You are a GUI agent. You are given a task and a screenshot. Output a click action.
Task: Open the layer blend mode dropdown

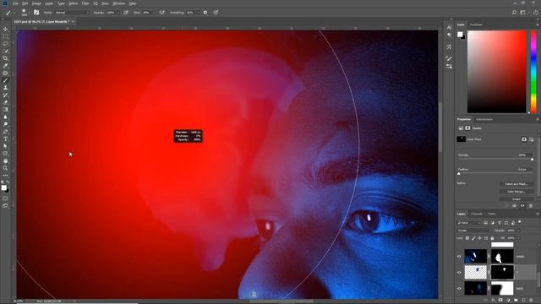pos(474,231)
